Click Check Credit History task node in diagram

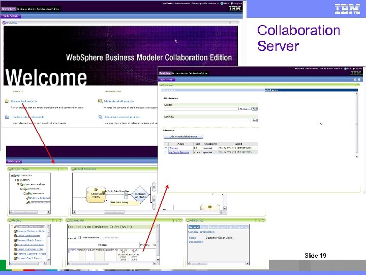click(x=96, y=195)
